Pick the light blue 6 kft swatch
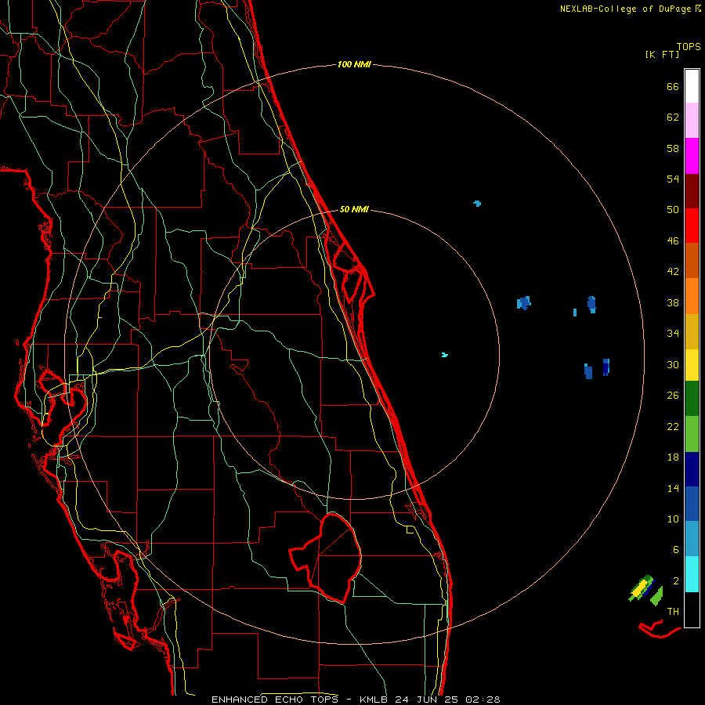The image size is (705, 705). (692, 539)
